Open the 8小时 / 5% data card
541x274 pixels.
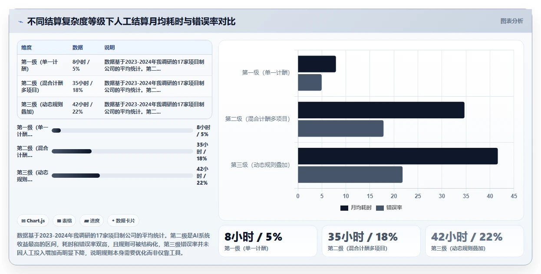point(268,241)
